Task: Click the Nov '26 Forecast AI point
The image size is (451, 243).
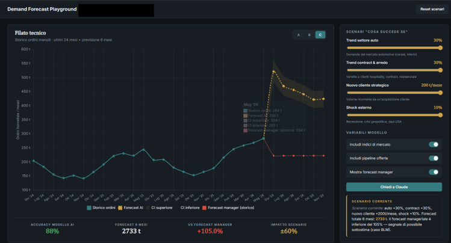Action: (323, 99)
